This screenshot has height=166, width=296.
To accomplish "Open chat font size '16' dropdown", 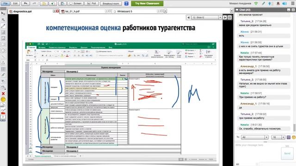I will tap(278, 137).
